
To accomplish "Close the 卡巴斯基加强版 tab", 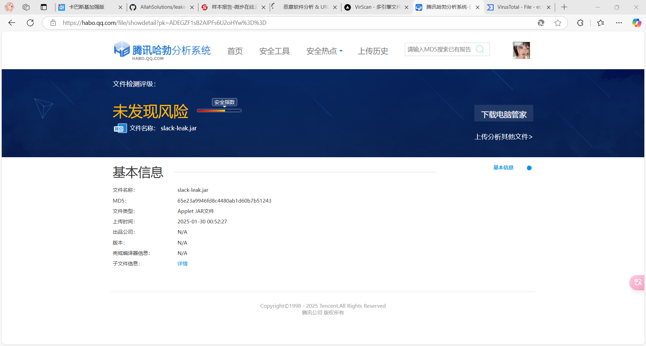I will [x=120, y=7].
